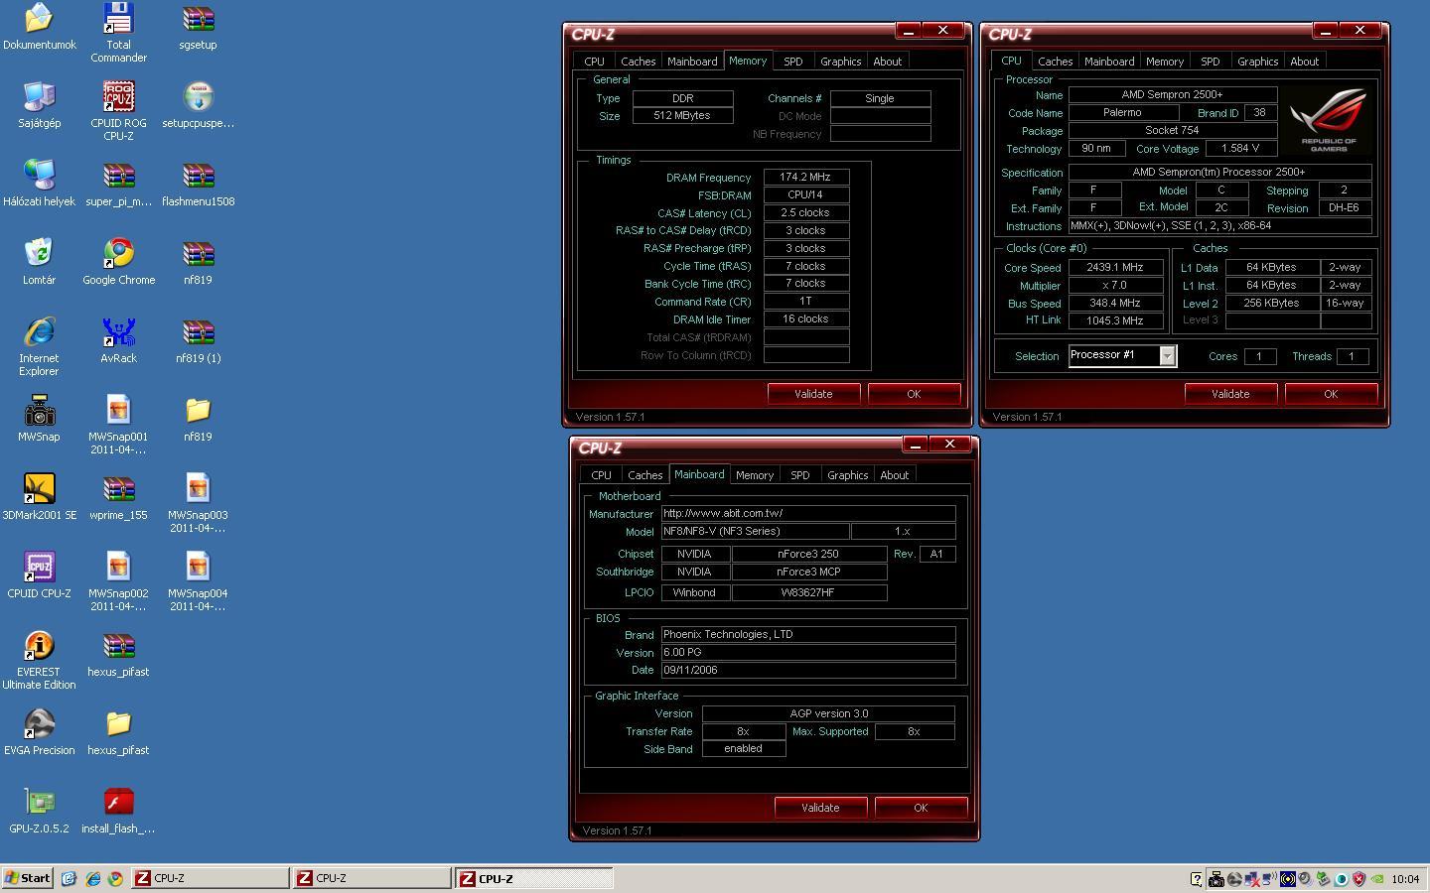Open SPD tab in Memory window
The image size is (1430, 893).
(792, 62)
